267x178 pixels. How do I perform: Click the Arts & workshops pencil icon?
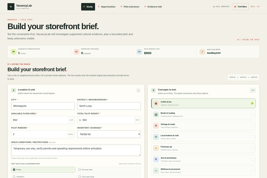tap(156, 159)
